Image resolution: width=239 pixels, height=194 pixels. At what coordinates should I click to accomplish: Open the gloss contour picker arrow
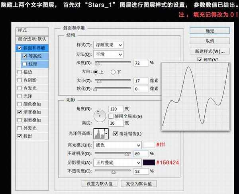pyautogui.click(x=106, y=134)
